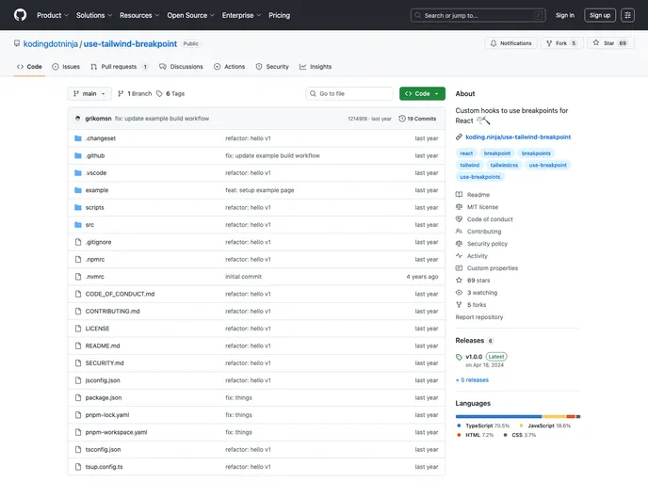
Task: Open the CONTRIBUTING.md file
Action: pyautogui.click(x=112, y=312)
